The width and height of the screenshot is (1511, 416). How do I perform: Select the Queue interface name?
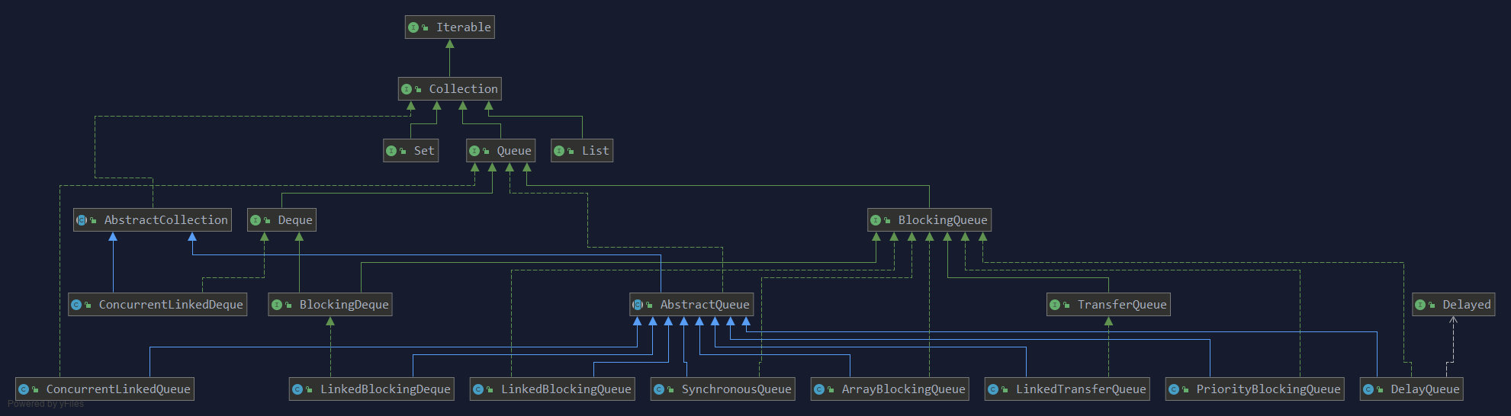514,151
